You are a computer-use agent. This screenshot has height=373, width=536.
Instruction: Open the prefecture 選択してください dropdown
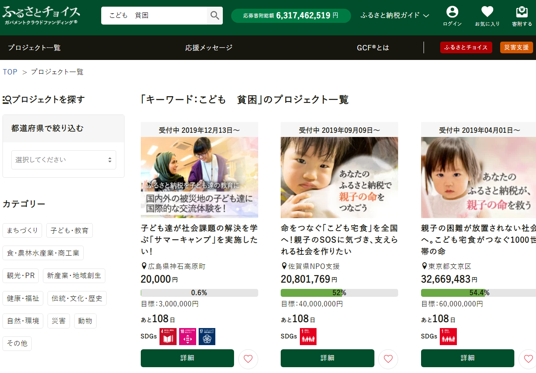click(63, 160)
